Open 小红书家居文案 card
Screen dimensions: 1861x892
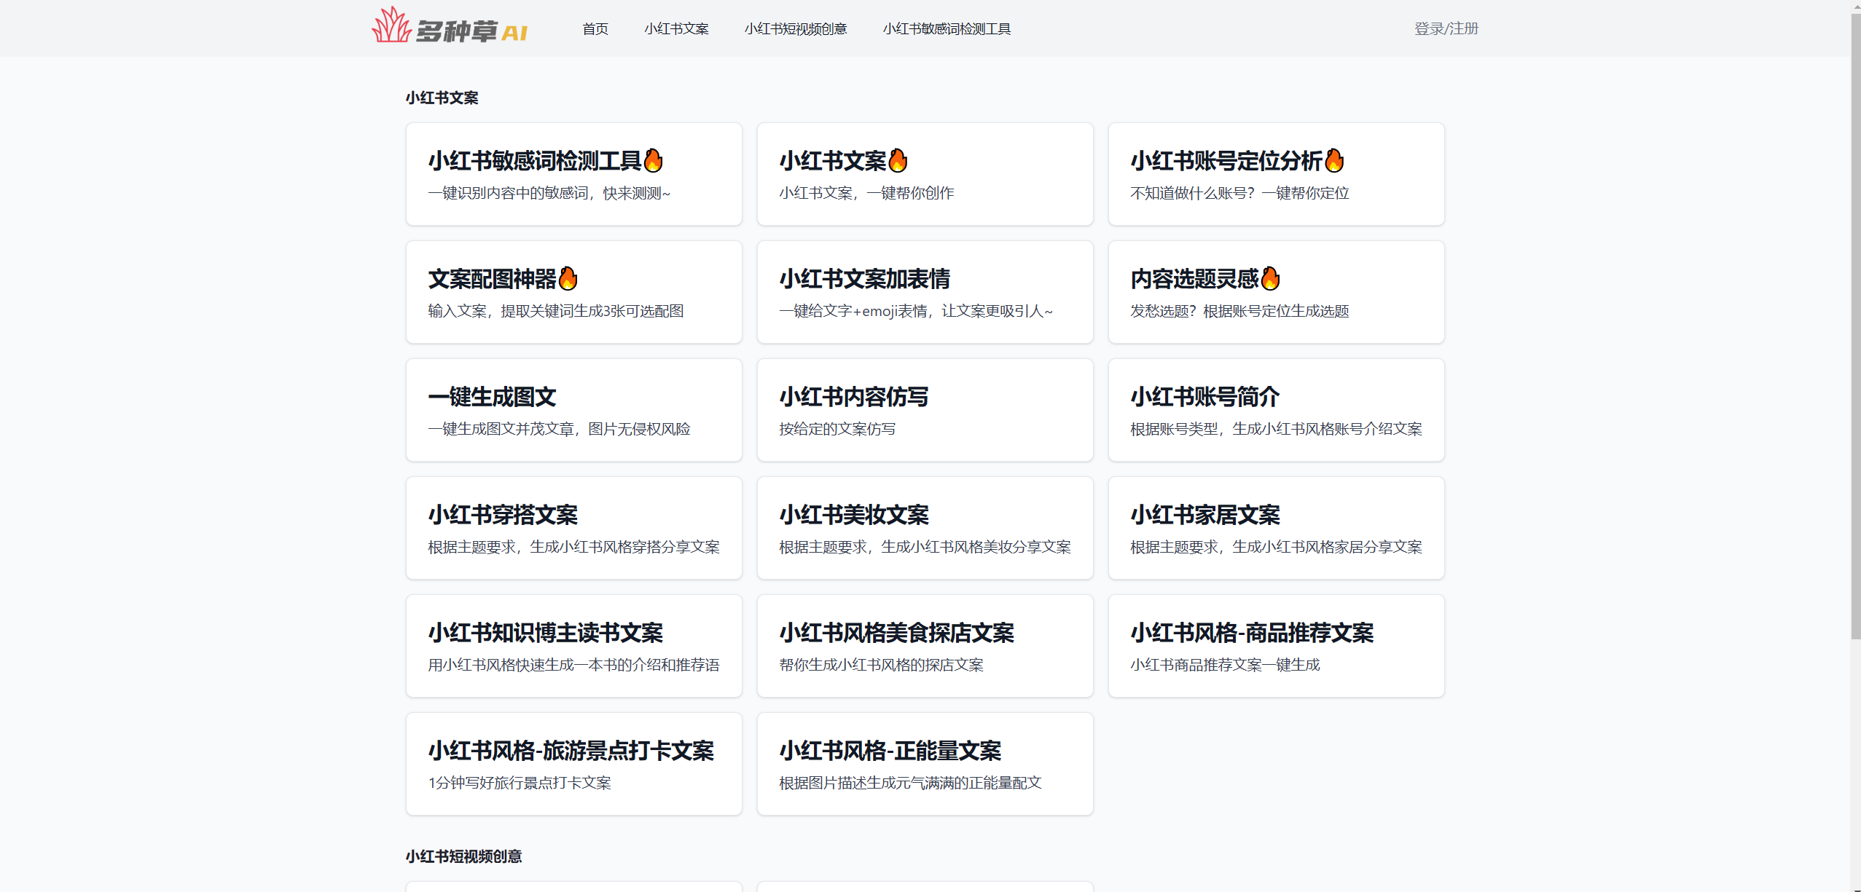(1277, 528)
